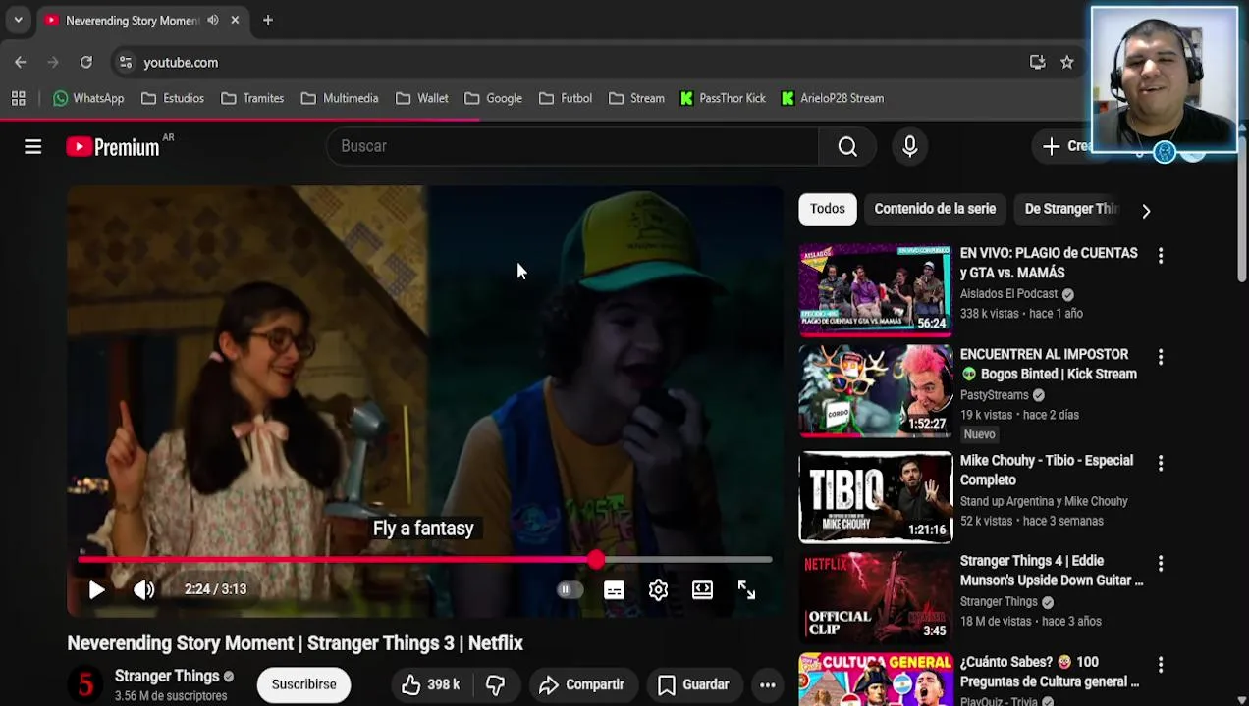Open the WhatsApp bookmark
Screen dimensions: 1249x706
pos(88,98)
